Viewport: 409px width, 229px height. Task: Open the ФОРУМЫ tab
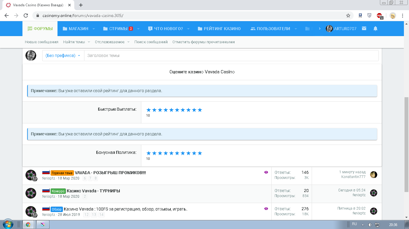point(40,29)
